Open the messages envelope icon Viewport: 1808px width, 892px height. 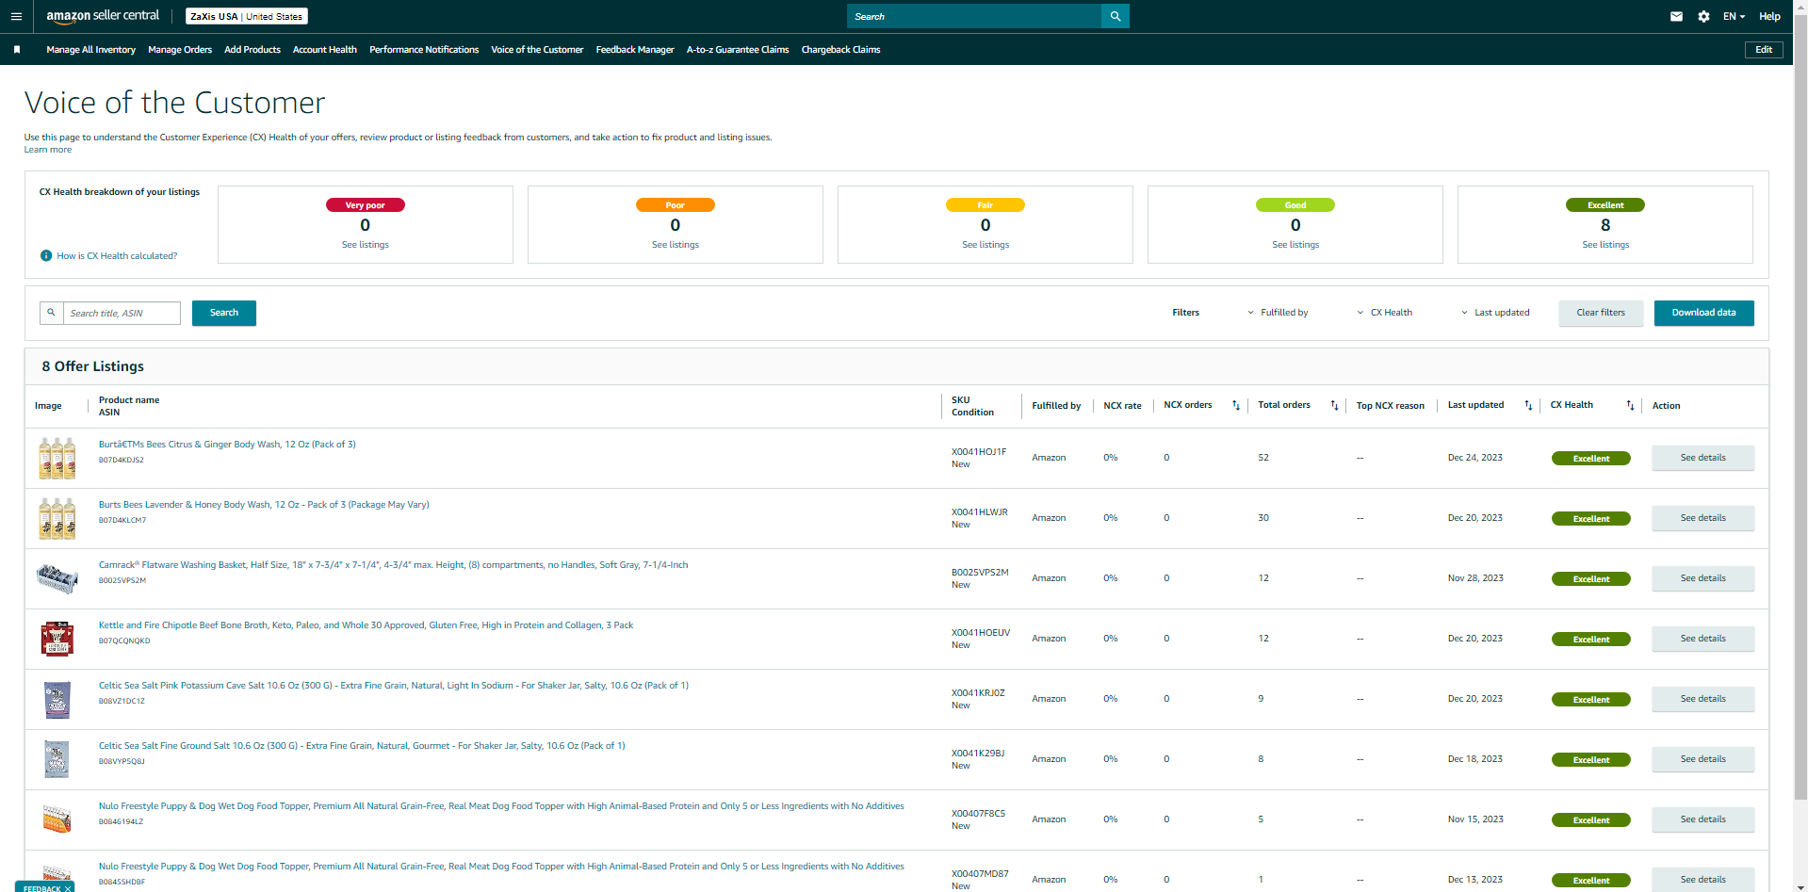point(1676,16)
